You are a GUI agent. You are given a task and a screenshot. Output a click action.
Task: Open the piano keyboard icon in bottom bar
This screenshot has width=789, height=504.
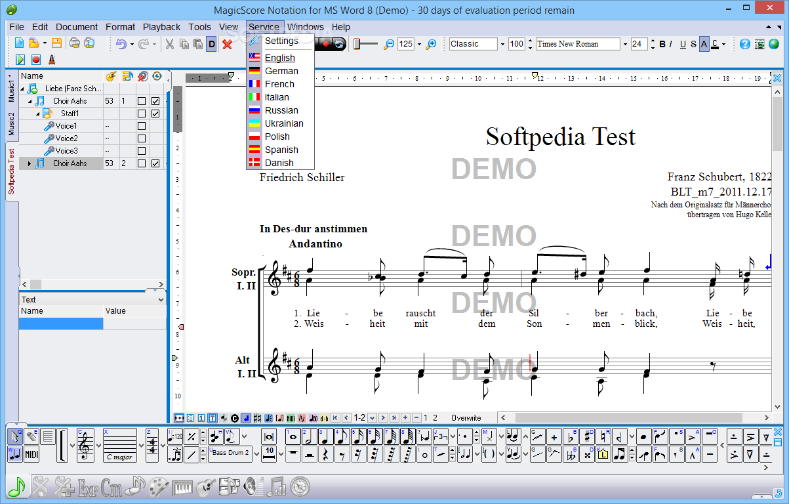click(x=182, y=488)
